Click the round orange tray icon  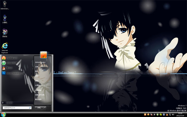pos(148,115)
